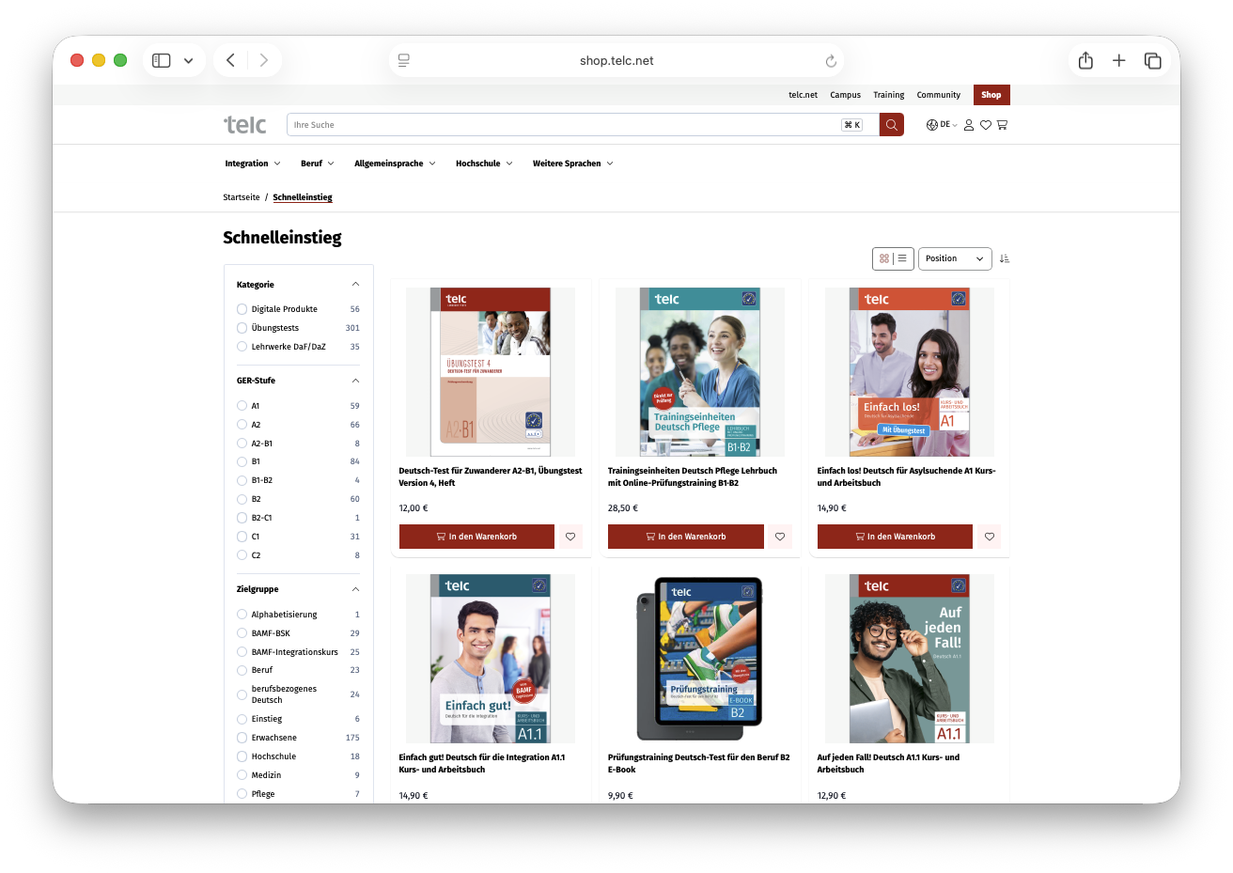1233x873 pixels.
Task: Select GER-Stufe A2-B1 filter
Action: coord(242,444)
